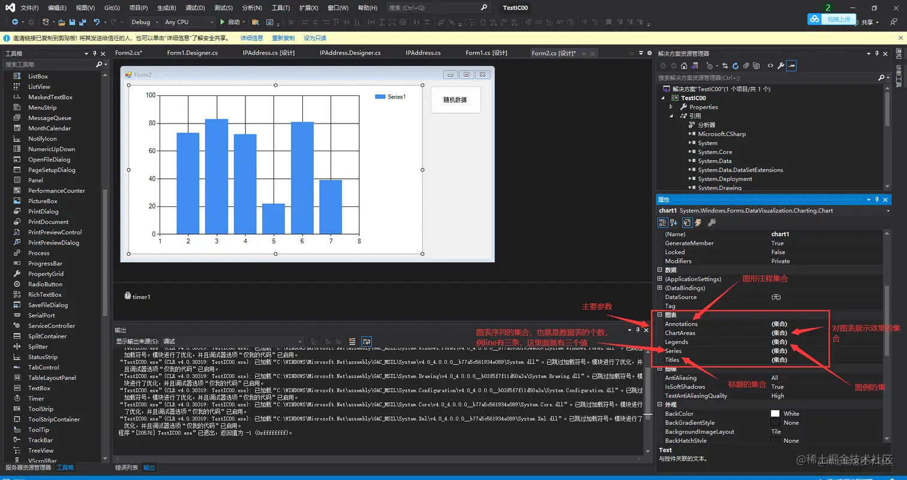Screen dimensions: 907x480
Task: Expand the Properties node in Solution Explorer
Action: [x=671, y=107]
